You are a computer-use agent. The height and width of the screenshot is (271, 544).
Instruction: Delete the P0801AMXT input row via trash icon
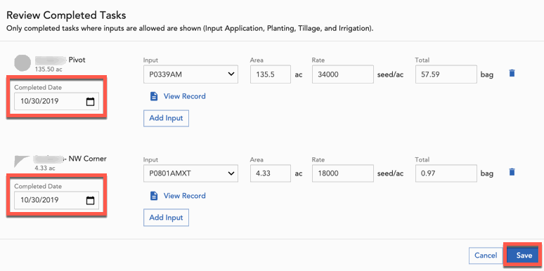tap(512, 172)
